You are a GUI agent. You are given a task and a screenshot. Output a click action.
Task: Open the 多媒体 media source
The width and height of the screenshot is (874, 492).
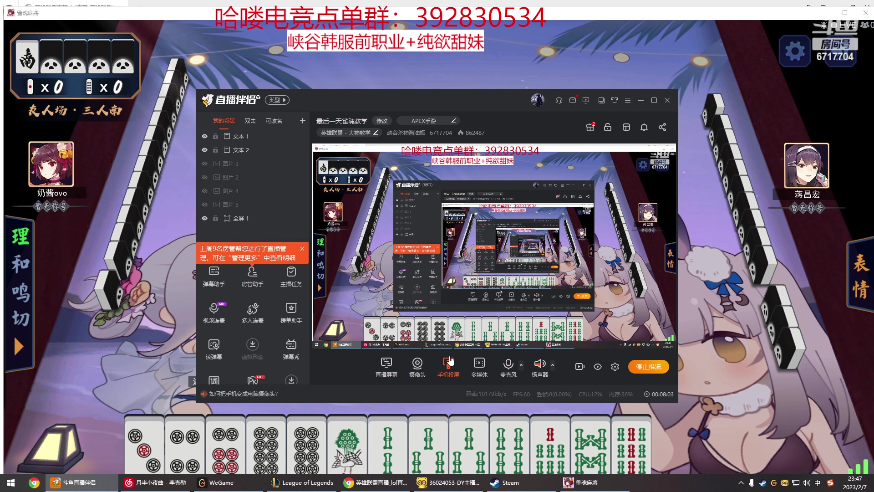click(479, 367)
